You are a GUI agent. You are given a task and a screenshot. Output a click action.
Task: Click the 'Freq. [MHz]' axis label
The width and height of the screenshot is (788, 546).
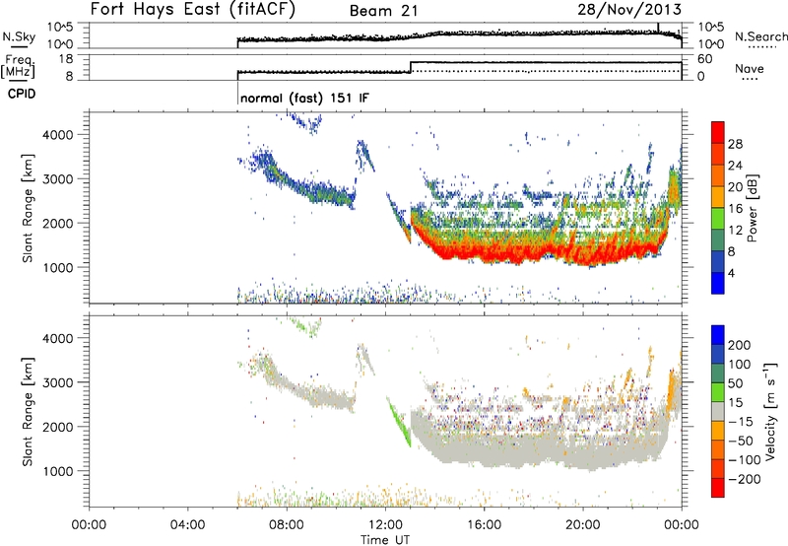(x=19, y=66)
